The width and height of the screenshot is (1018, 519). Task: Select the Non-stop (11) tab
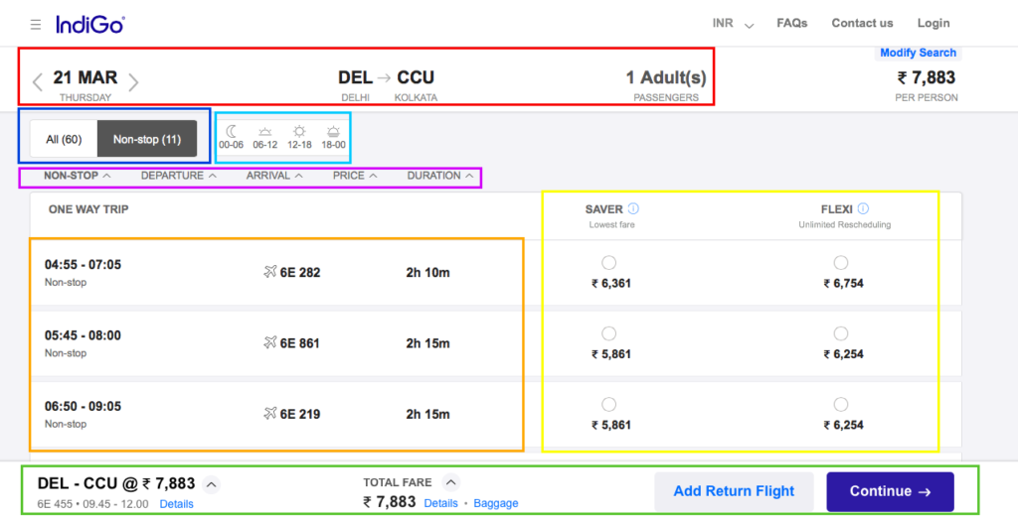coord(147,139)
